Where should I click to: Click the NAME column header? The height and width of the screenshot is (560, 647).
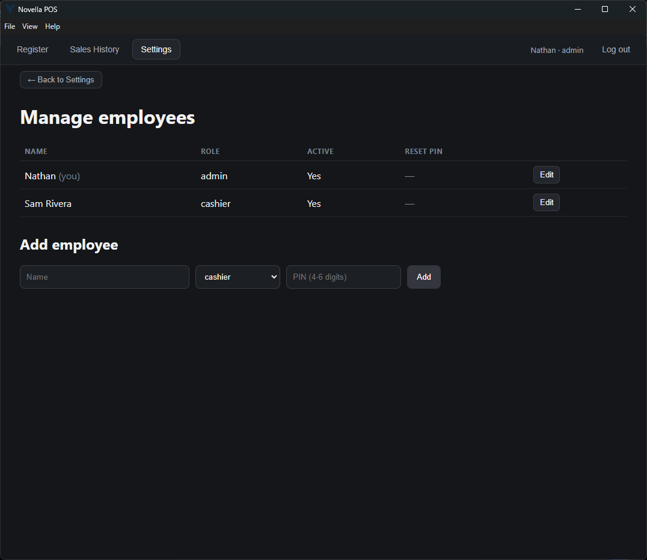tap(36, 152)
